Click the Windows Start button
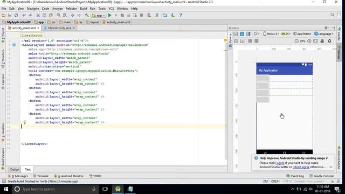 [6, 189]
